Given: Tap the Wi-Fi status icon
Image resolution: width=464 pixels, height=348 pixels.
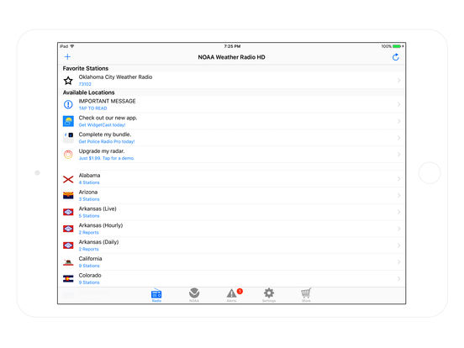Looking at the screenshot, I should (72, 46).
